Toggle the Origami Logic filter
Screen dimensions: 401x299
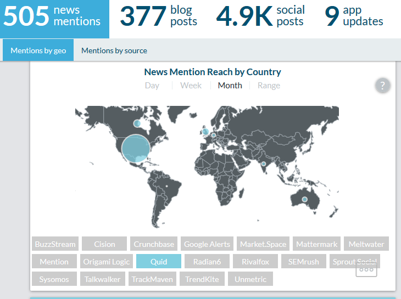coord(107,262)
